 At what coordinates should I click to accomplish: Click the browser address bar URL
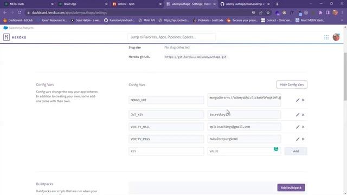69,12
